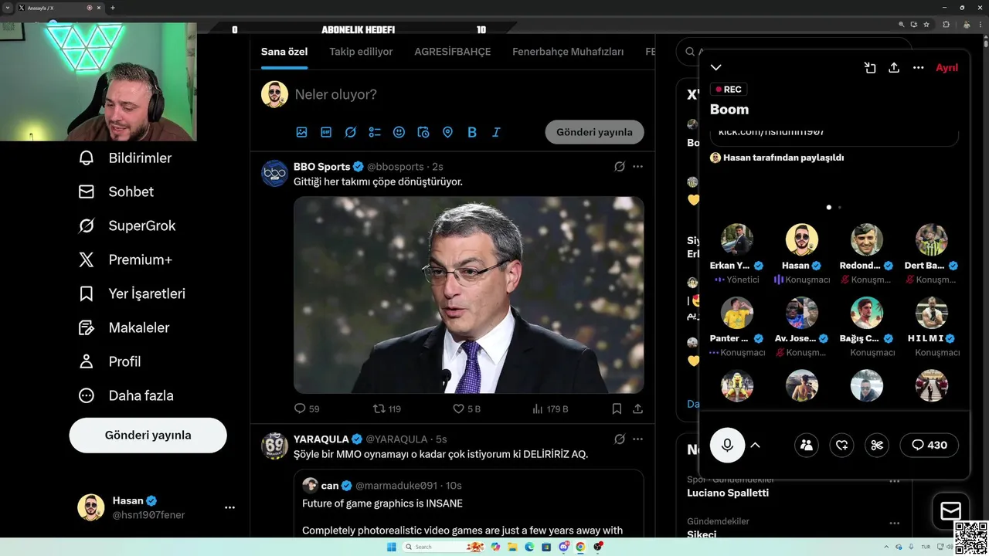Open the browser extensions puzzle icon
Image resolution: width=989 pixels, height=556 pixels.
(946, 25)
